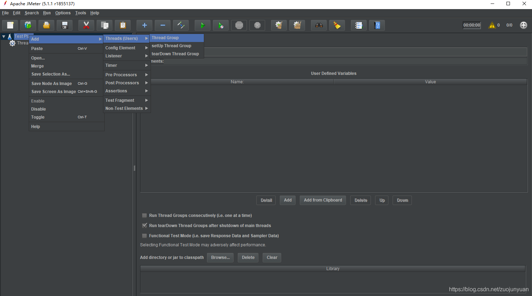This screenshot has width=532, height=296.
Task: Expand the Pre Processors submenu
Action: click(127, 75)
